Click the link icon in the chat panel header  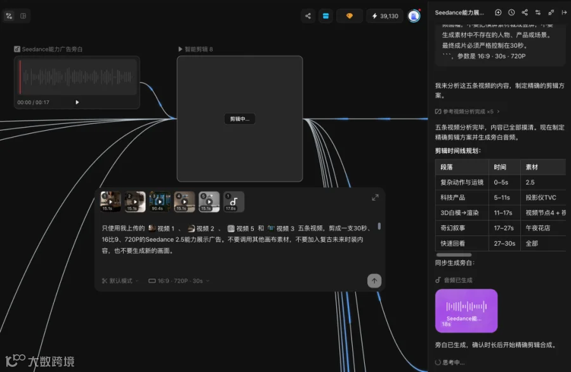551,13
